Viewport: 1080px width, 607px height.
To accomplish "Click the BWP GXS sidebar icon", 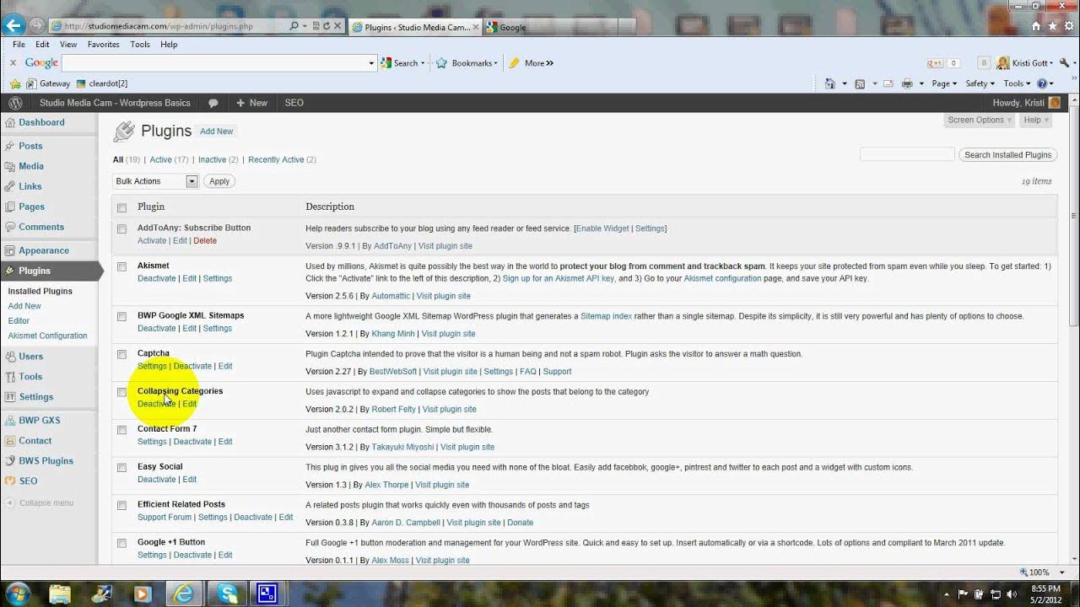I will [x=10, y=421].
